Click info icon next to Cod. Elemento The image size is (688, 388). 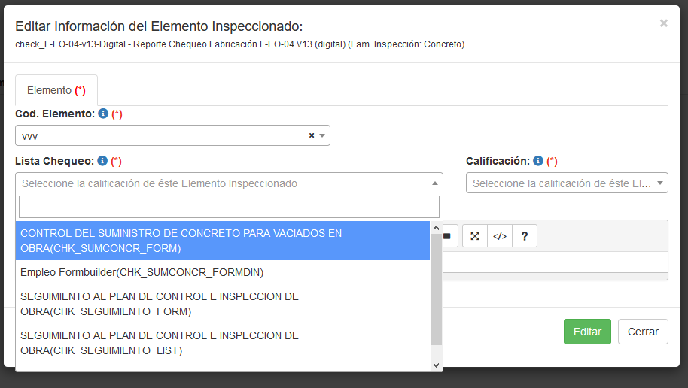103,114
